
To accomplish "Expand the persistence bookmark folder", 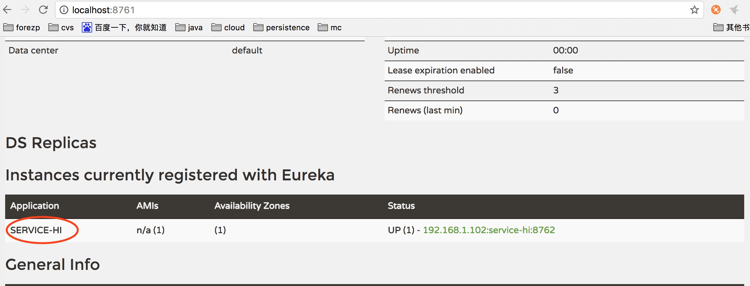I will coord(282,28).
